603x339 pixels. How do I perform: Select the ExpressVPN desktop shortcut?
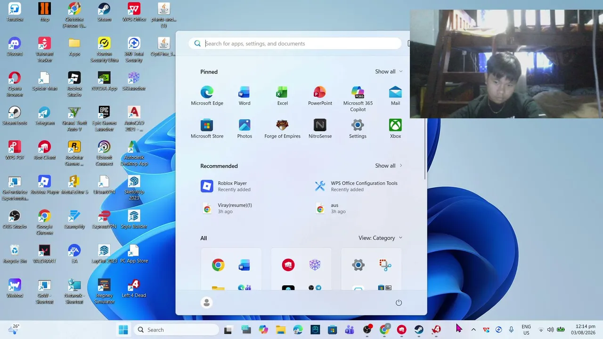(x=104, y=219)
